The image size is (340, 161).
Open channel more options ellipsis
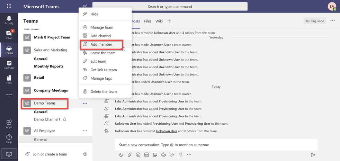pos(333,21)
